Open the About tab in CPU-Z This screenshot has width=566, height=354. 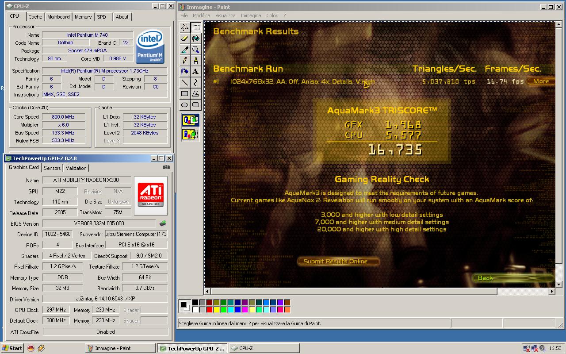tap(122, 17)
